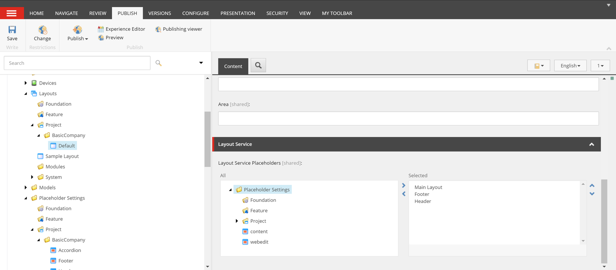Collapse the ribbon with the chevron
The width and height of the screenshot is (616, 270).
click(x=609, y=48)
